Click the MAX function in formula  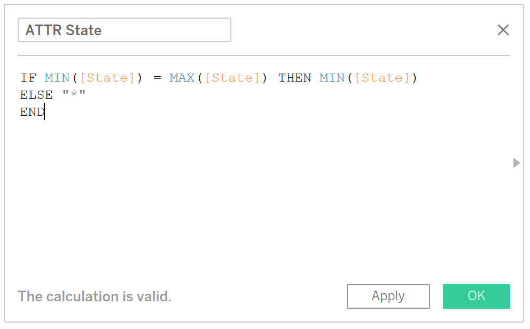click(182, 78)
